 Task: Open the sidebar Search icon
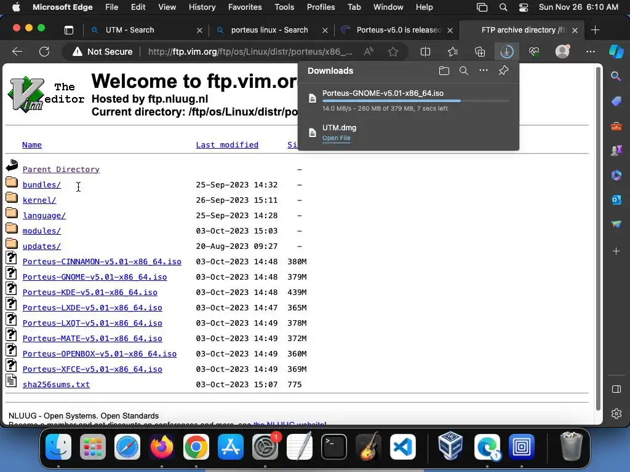pos(616,76)
